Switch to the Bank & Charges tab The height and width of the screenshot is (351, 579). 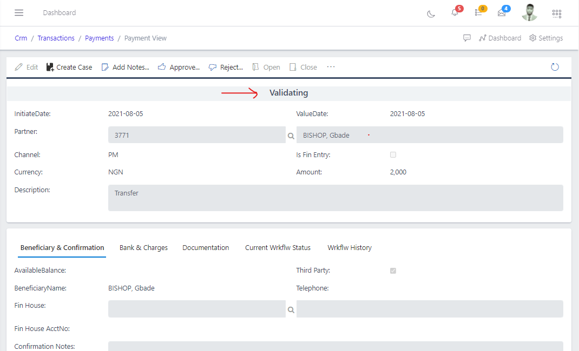[143, 247]
